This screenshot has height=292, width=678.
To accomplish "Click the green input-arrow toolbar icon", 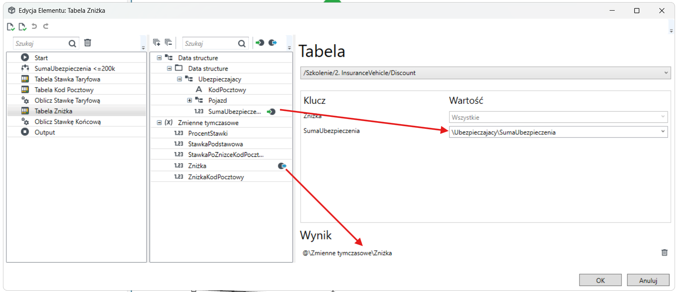I will (260, 43).
